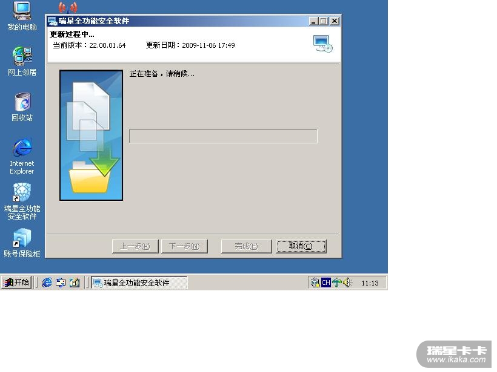Select the Internet Explorer desktop icon

(22, 156)
